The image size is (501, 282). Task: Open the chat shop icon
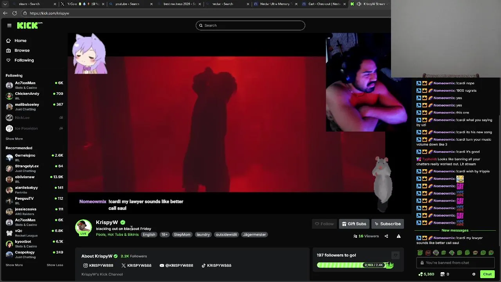(443, 274)
